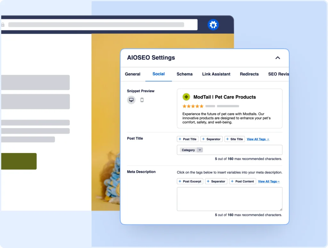Collapse the AIOSEO Settings panel chevron

(x=278, y=58)
